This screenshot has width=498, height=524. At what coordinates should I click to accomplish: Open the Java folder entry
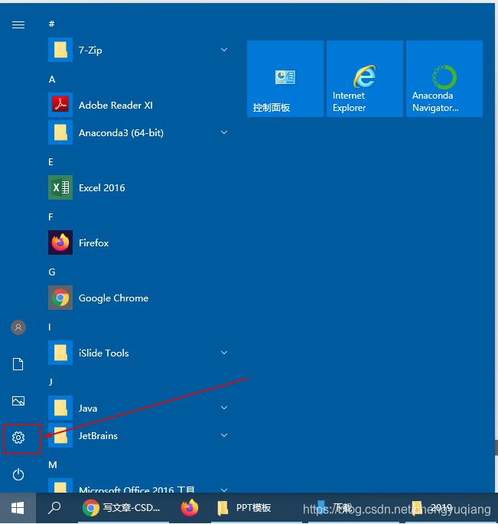click(x=139, y=408)
